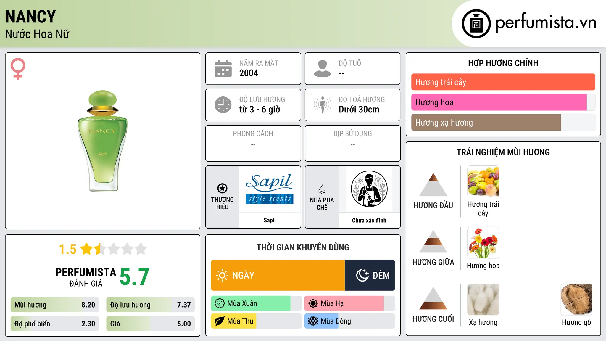The height and width of the screenshot is (341, 606).
Task: Click the orange Hương trái cây accord bar
Action: pyautogui.click(x=503, y=82)
